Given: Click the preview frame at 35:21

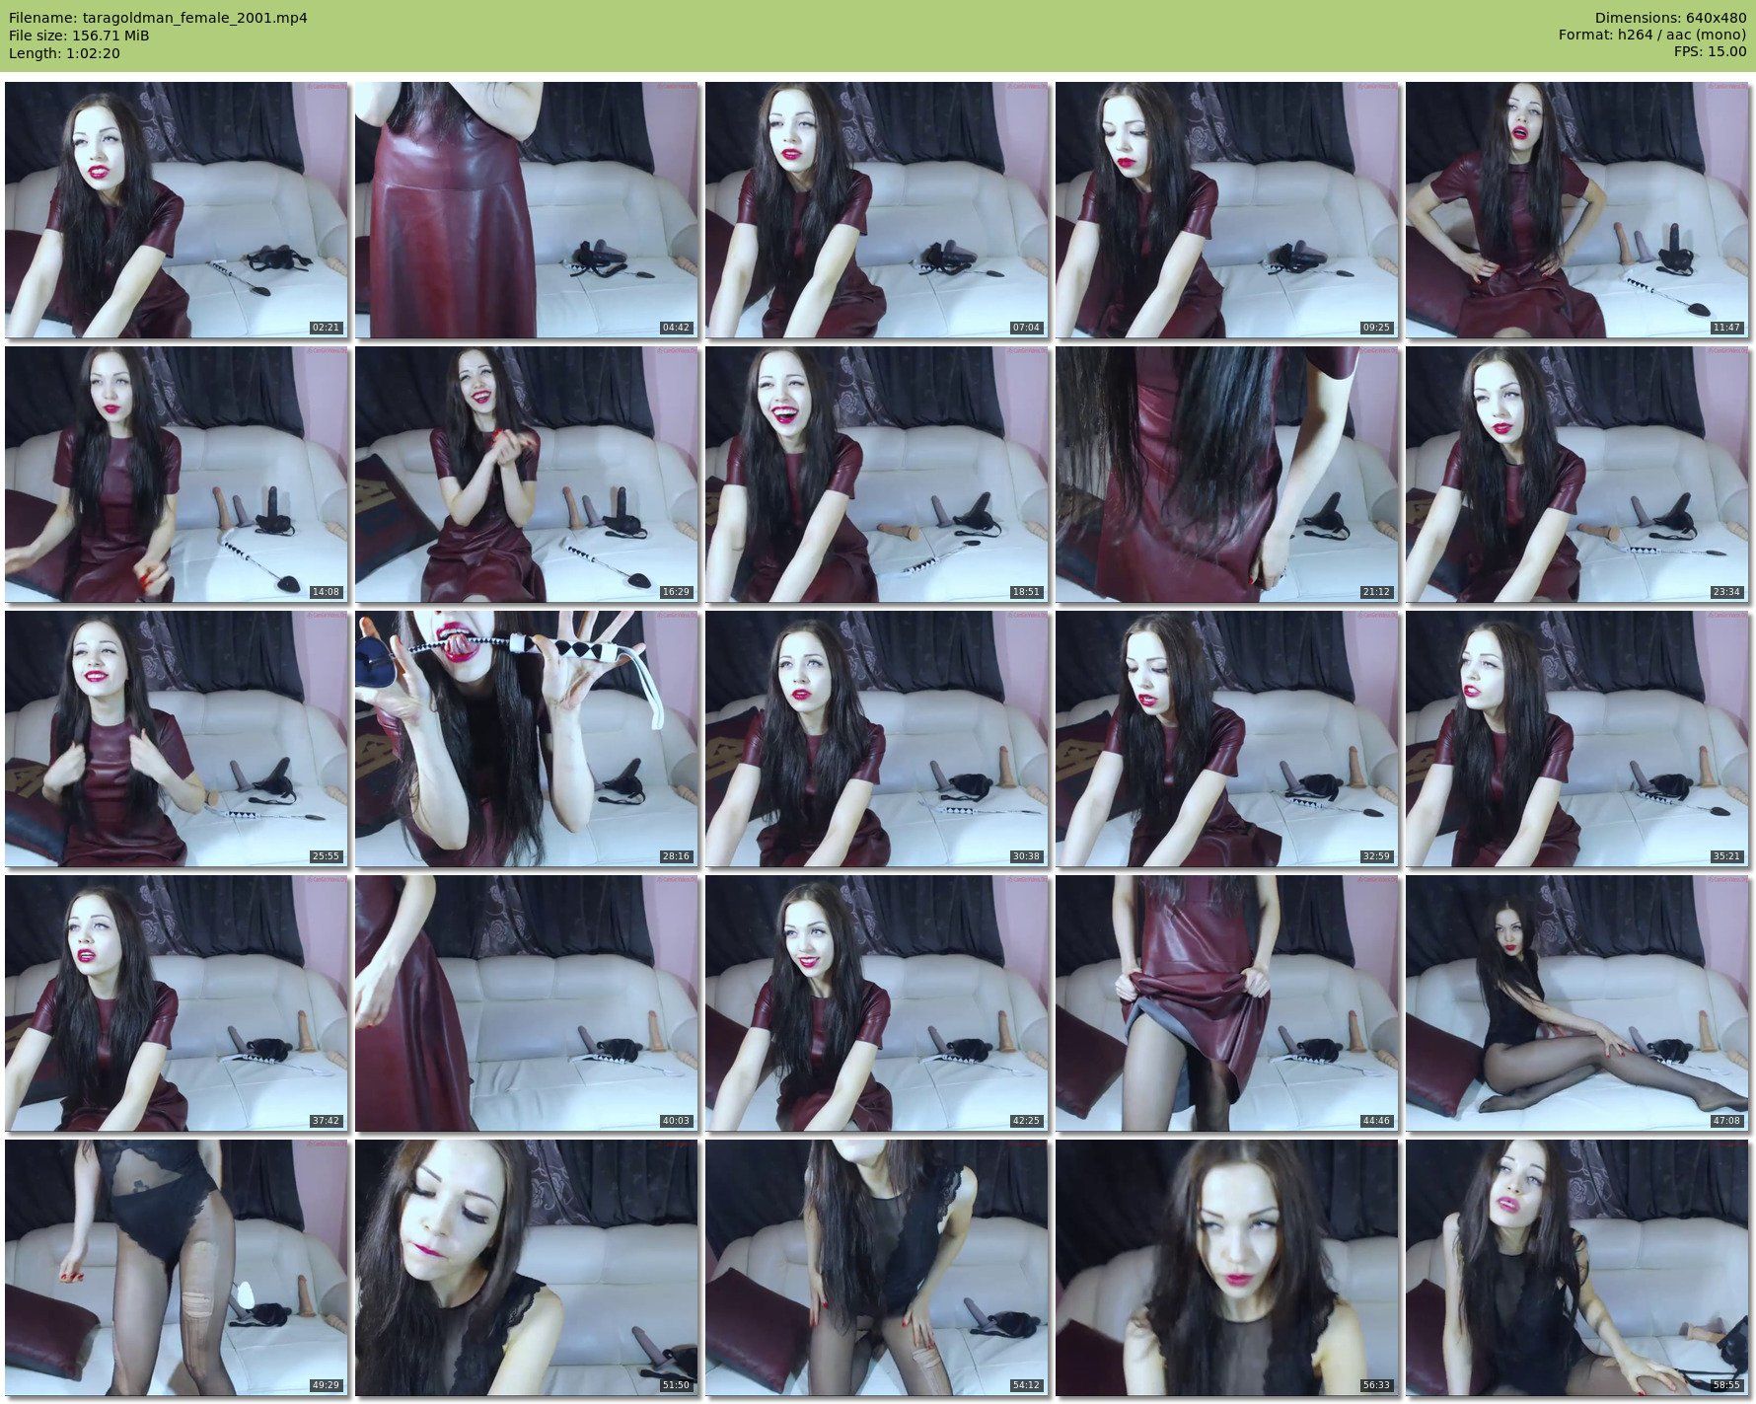Looking at the screenshot, I should [1577, 739].
